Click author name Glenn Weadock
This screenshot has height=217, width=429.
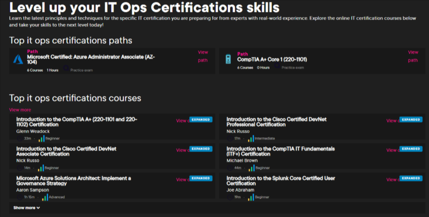click(33, 132)
